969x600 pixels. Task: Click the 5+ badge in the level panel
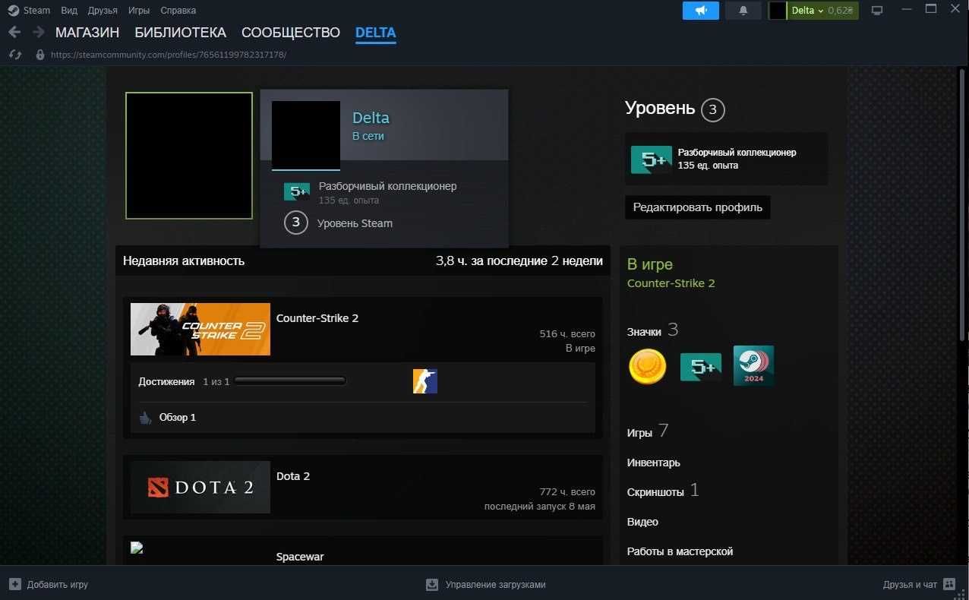pos(652,159)
